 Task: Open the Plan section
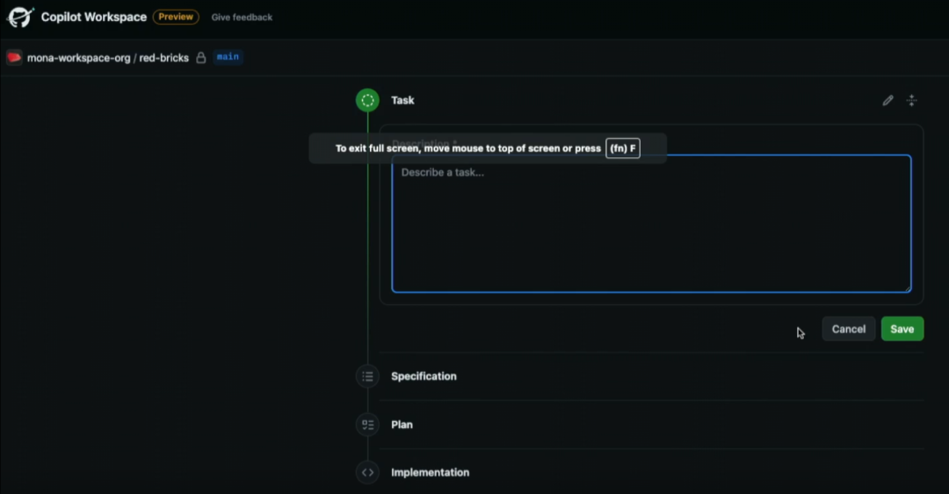pyautogui.click(x=402, y=425)
